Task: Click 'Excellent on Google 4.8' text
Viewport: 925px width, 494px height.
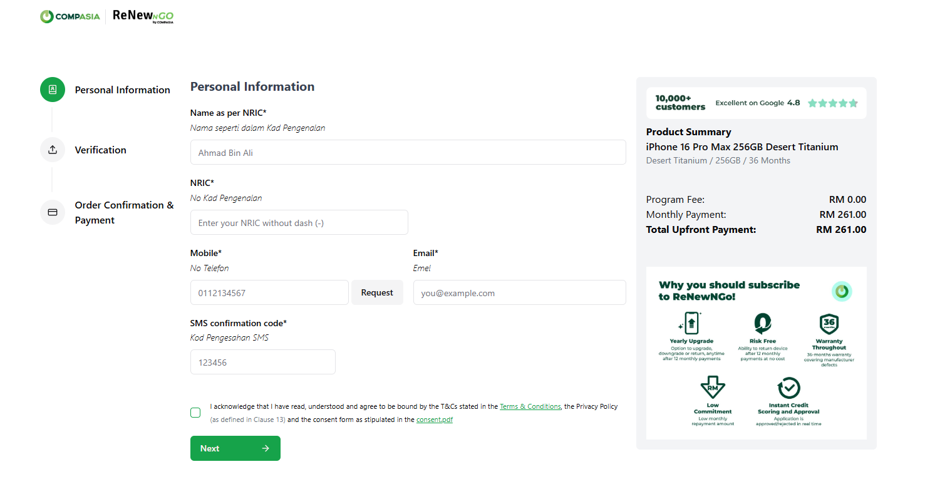Action: click(x=758, y=103)
